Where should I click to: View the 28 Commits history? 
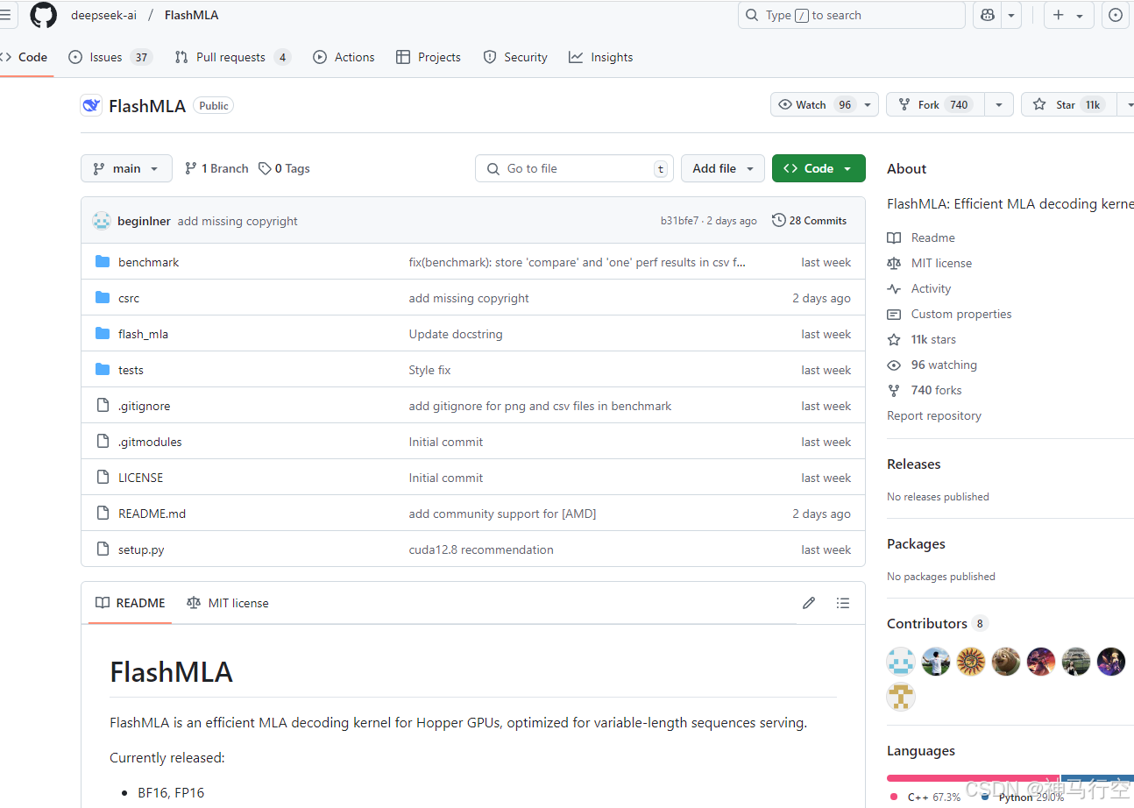[x=809, y=220]
